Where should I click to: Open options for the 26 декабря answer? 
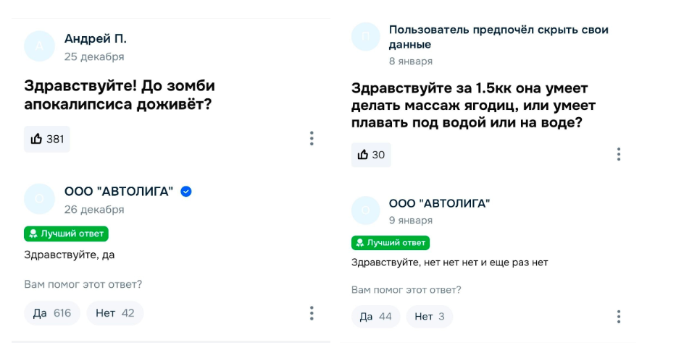point(312,313)
